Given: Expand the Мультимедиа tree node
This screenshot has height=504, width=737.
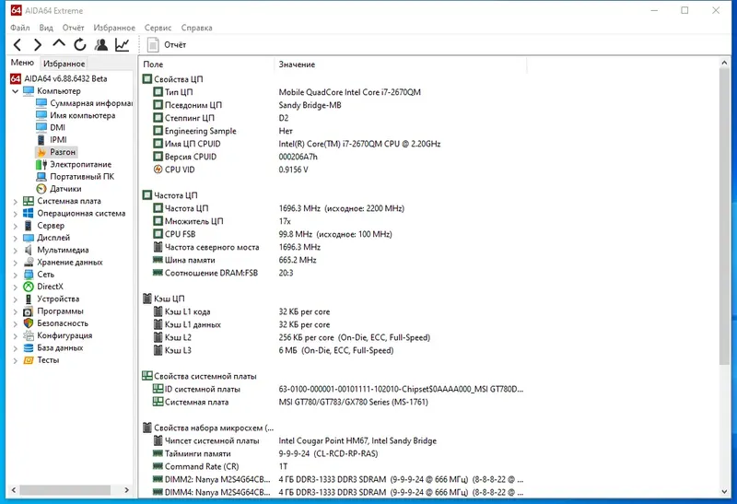Looking at the screenshot, I should (x=15, y=250).
